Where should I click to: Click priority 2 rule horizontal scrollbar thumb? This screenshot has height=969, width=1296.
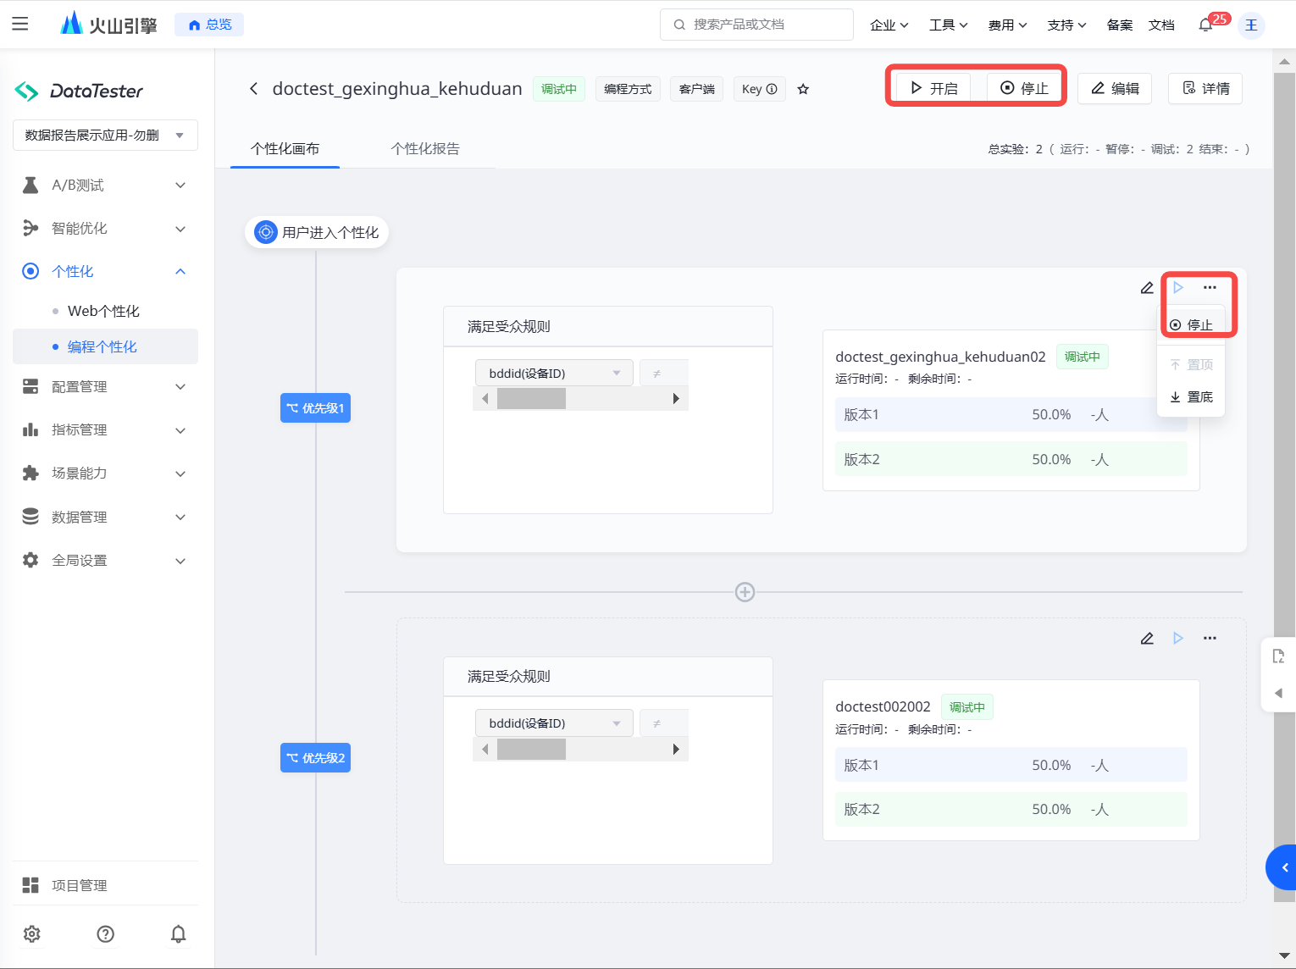click(531, 749)
